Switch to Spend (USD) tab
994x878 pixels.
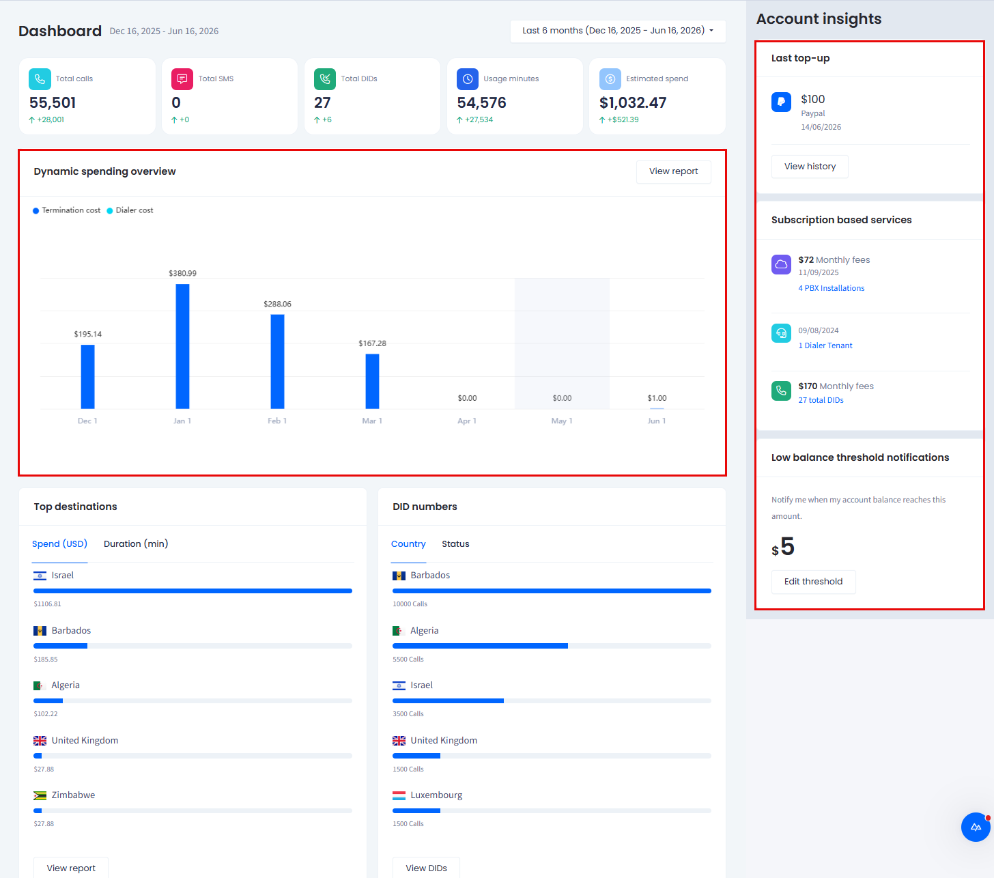[x=59, y=544]
